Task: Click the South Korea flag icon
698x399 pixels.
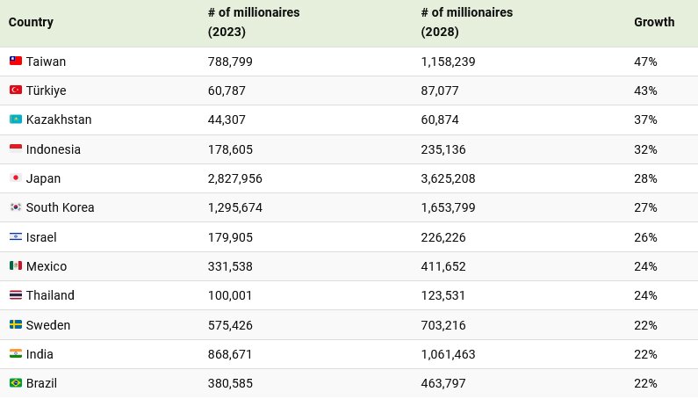Action: pos(15,207)
